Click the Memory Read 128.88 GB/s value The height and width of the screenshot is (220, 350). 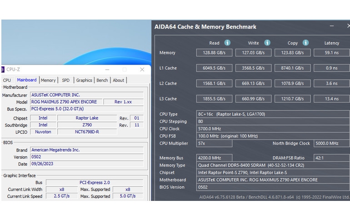click(214, 53)
